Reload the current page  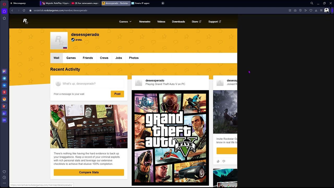click(x=24, y=10)
